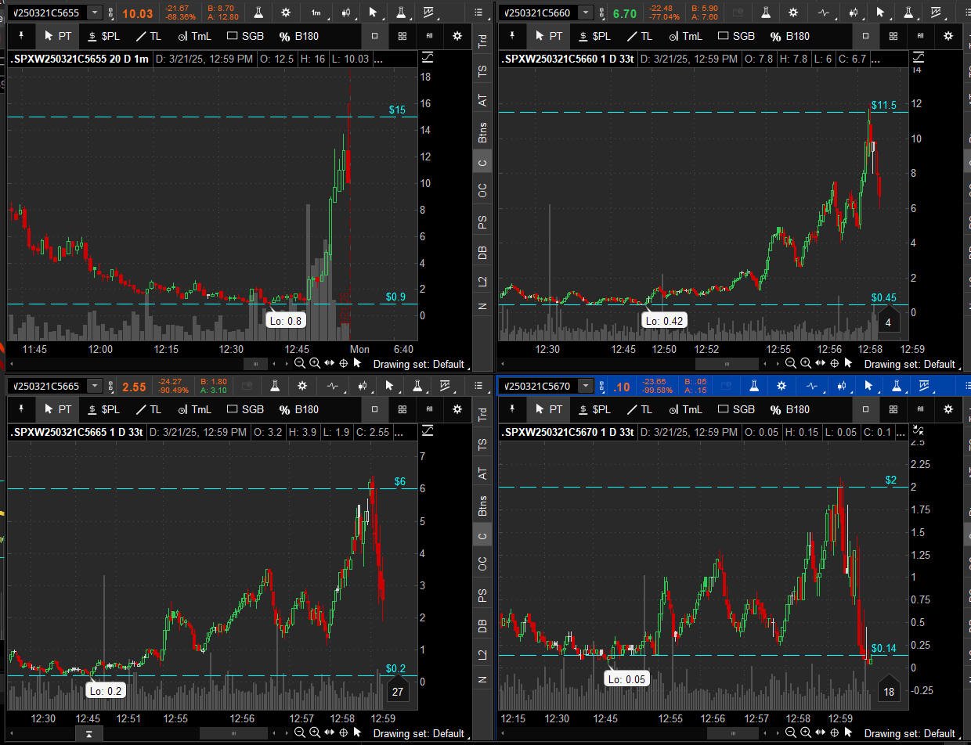Screen dimensions: 971x745
Task: Click the symbol link icon beside V250321C5655
Action: 112,13
